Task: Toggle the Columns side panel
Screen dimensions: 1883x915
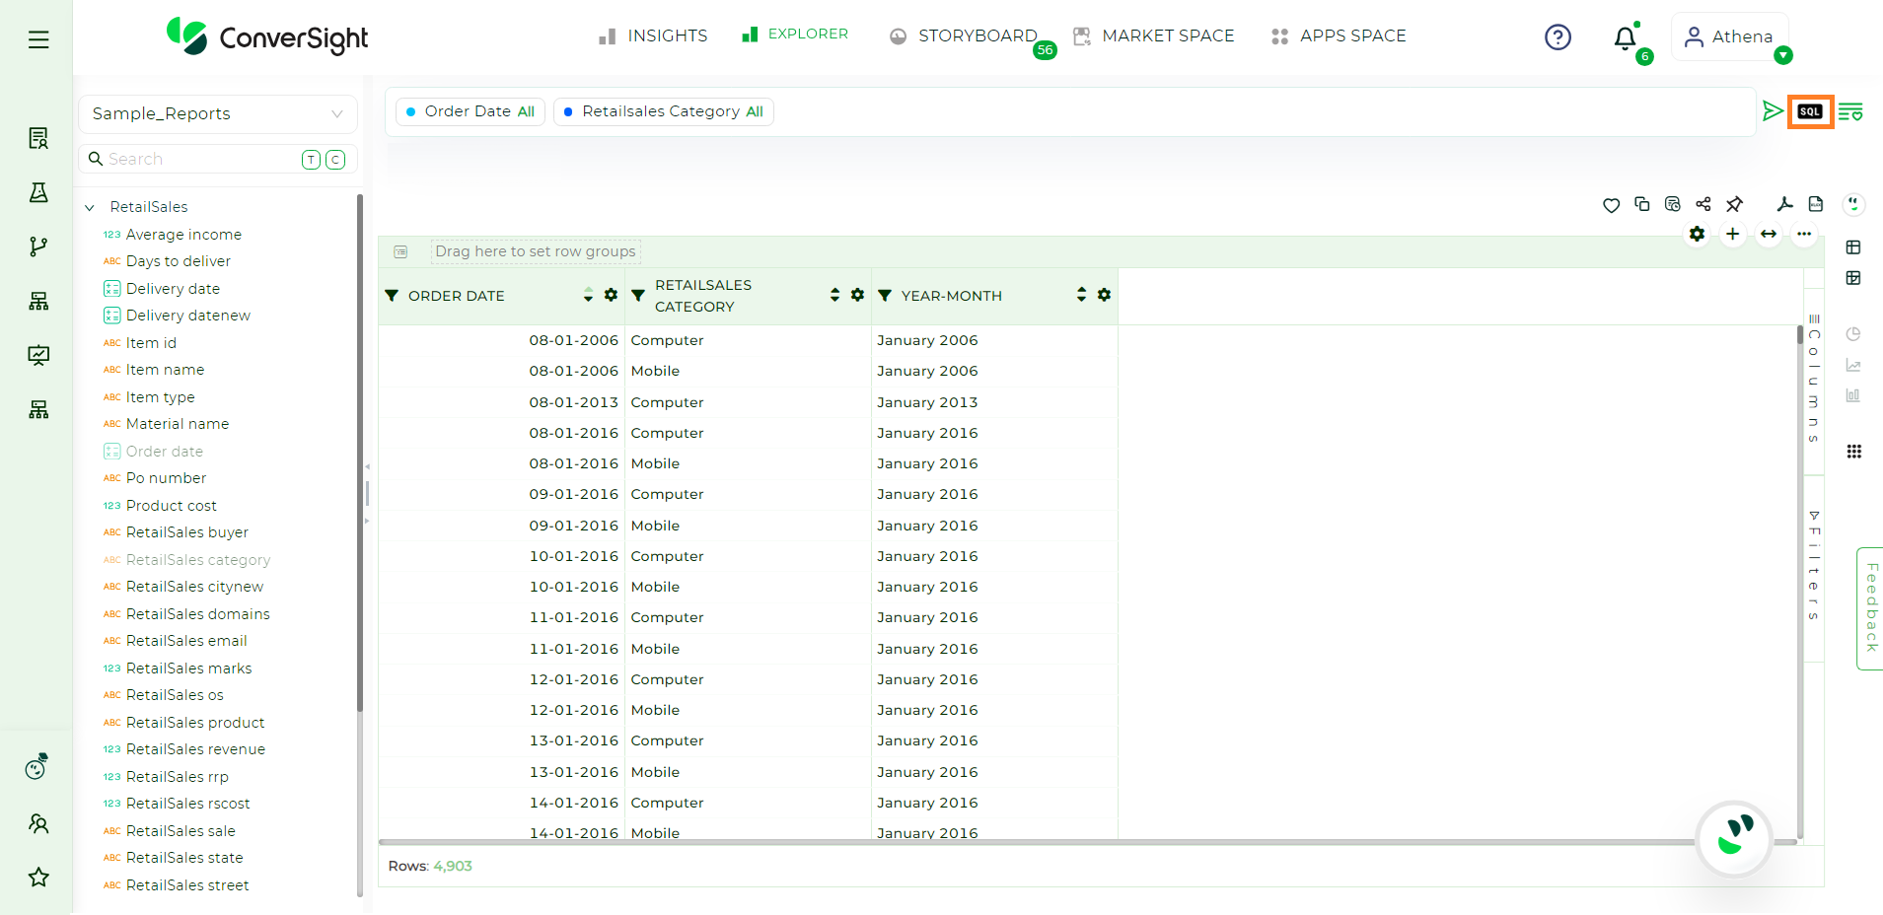Action: [x=1813, y=380]
